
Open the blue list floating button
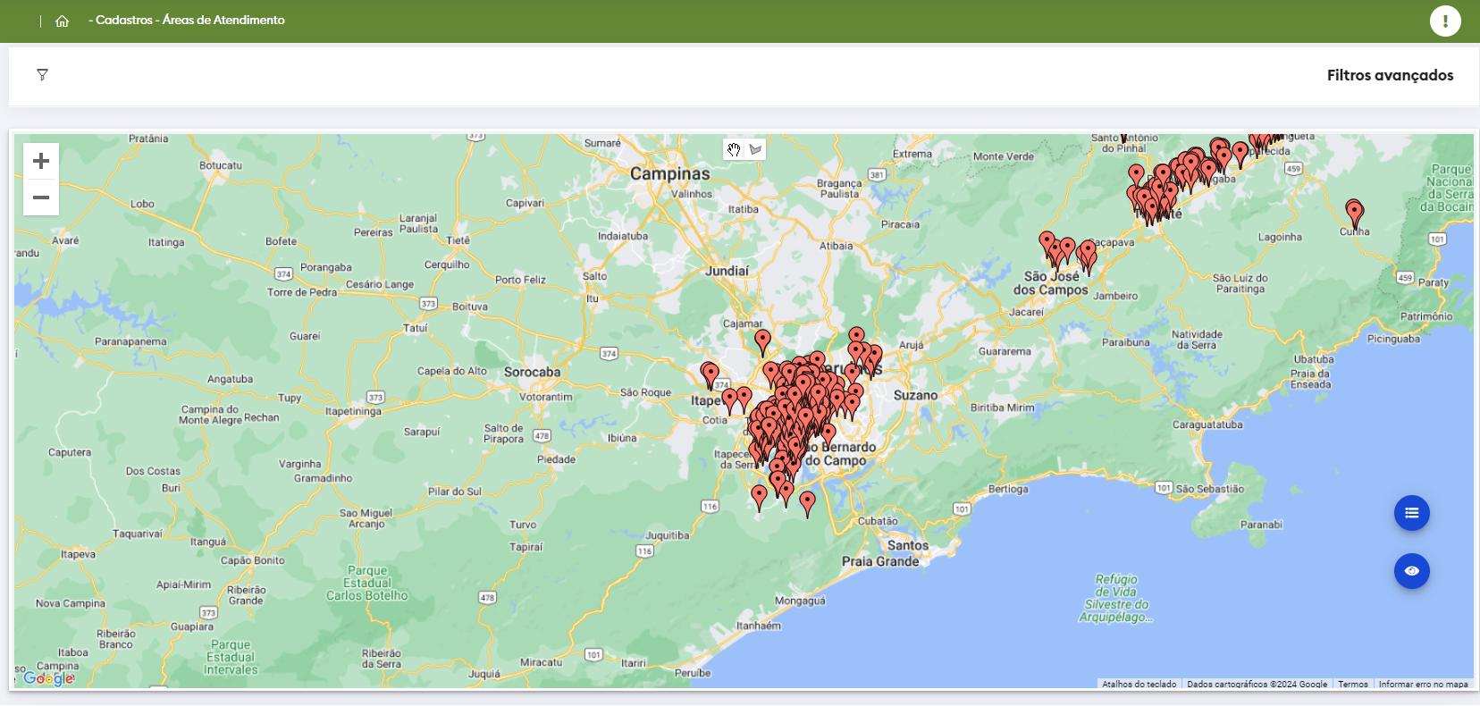[x=1411, y=513]
